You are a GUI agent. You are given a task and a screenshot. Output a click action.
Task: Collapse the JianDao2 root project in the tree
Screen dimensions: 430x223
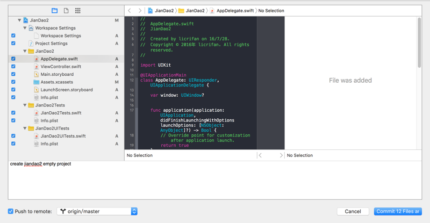pyautogui.click(x=19, y=20)
